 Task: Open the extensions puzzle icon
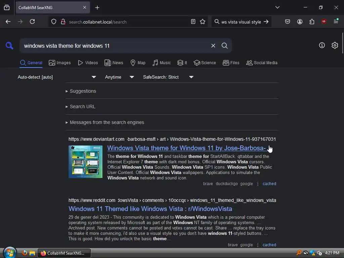coord(312,21)
